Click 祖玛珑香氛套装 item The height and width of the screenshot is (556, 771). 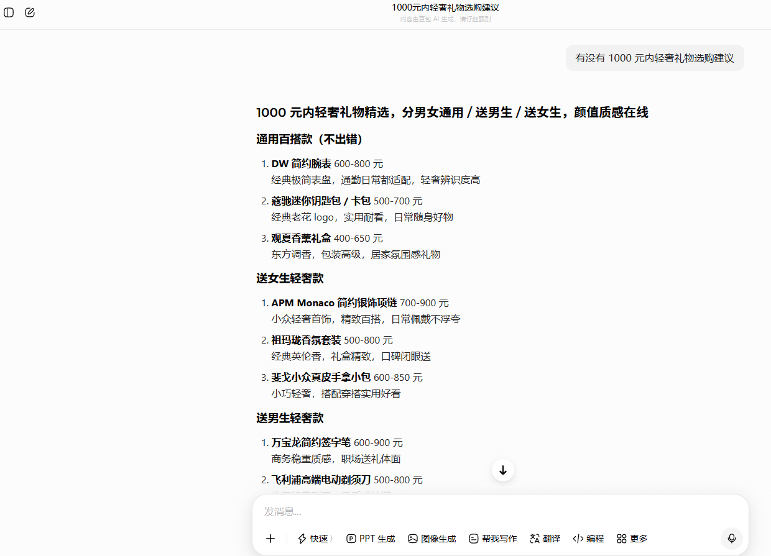coord(307,340)
